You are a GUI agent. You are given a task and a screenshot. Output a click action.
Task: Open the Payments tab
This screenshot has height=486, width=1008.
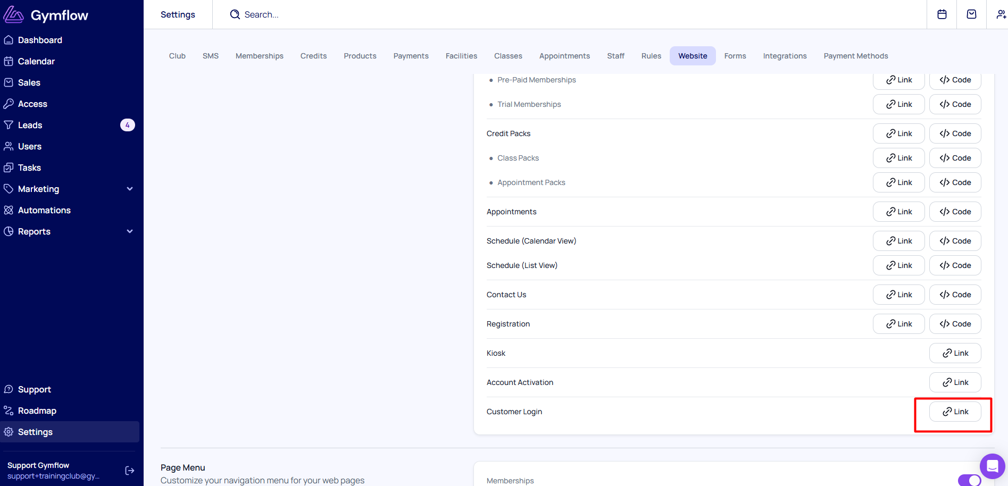coord(411,56)
